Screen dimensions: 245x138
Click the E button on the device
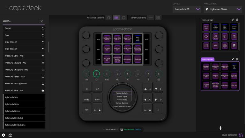[158, 108]
